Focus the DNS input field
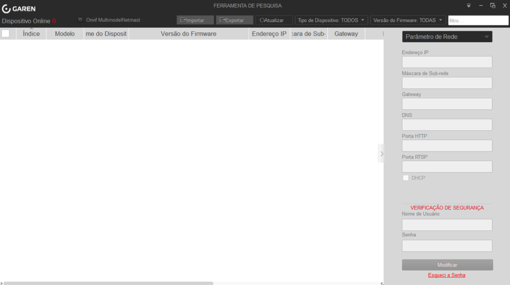 tap(447, 125)
